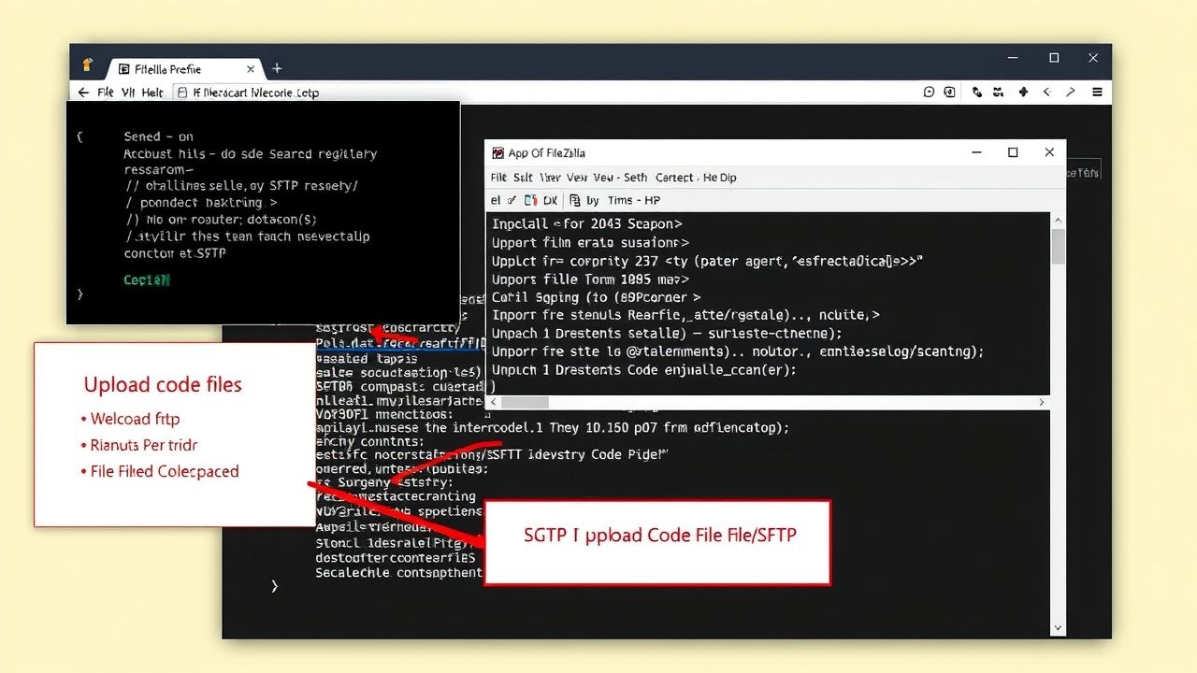Click the FileZilla application icon in the title bar
Screen dimensions: 1197x673
click(499, 152)
